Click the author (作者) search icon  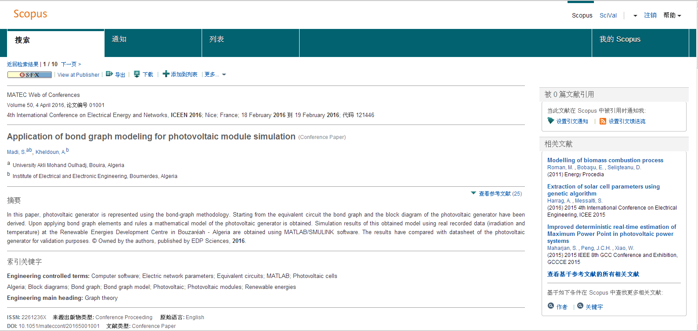(551, 306)
